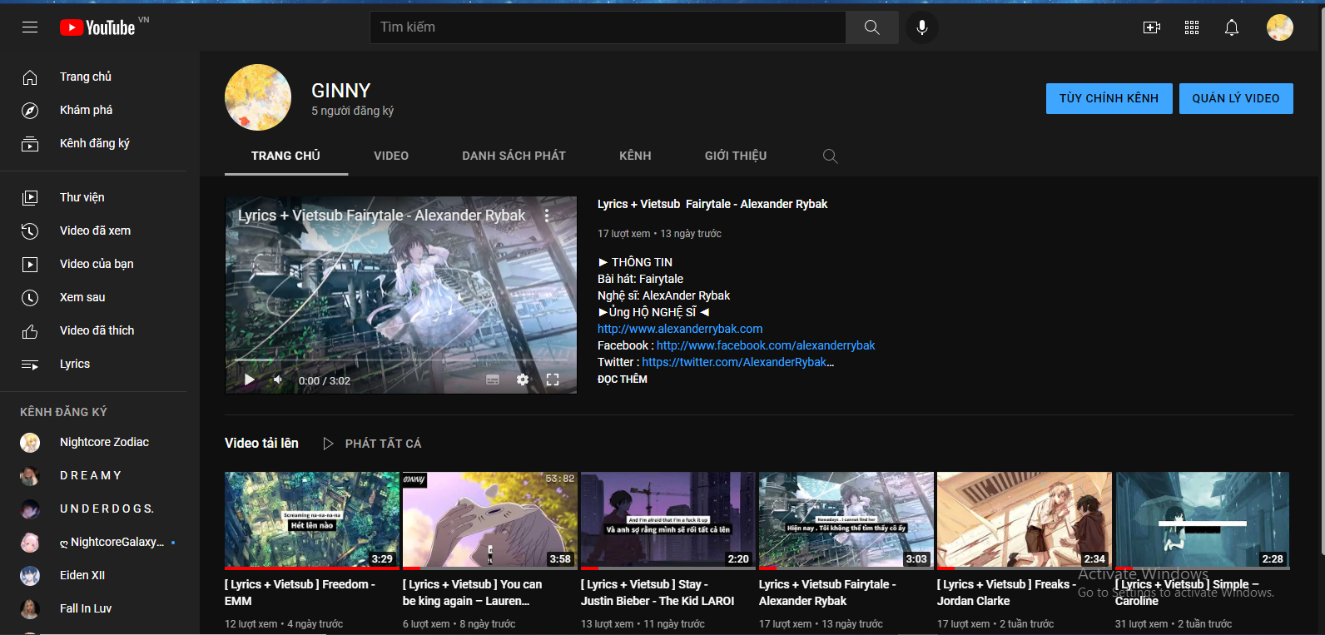Open the hamburger guide menu
1325x635 pixels.
point(30,27)
